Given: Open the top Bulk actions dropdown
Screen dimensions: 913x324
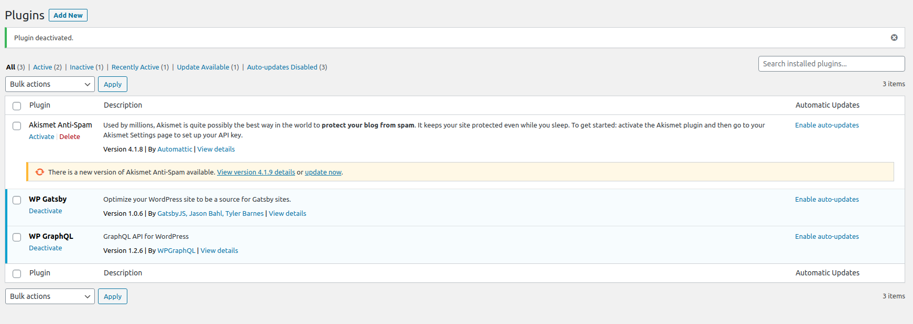Looking at the screenshot, I should coord(50,84).
